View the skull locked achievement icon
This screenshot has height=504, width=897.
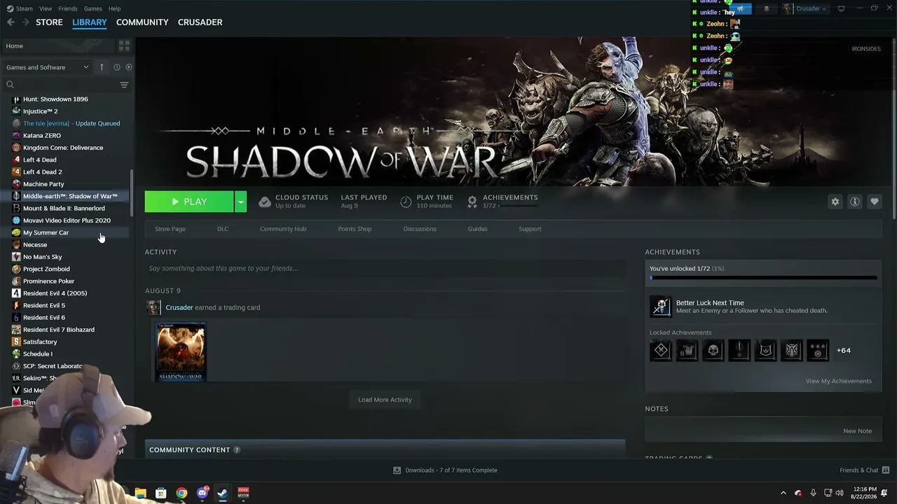[713, 350]
